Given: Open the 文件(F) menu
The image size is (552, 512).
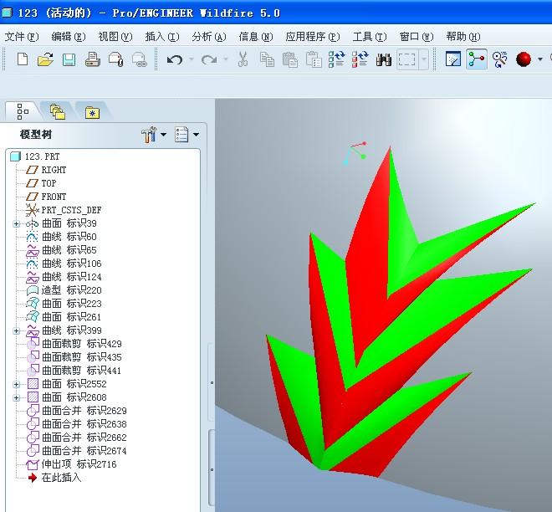Looking at the screenshot, I should (x=21, y=37).
